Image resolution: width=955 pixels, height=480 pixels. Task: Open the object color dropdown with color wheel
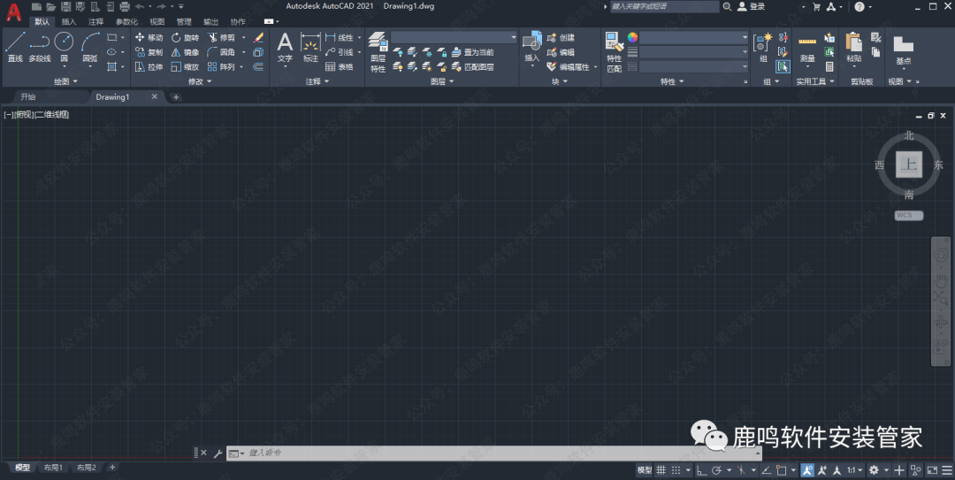[688, 37]
